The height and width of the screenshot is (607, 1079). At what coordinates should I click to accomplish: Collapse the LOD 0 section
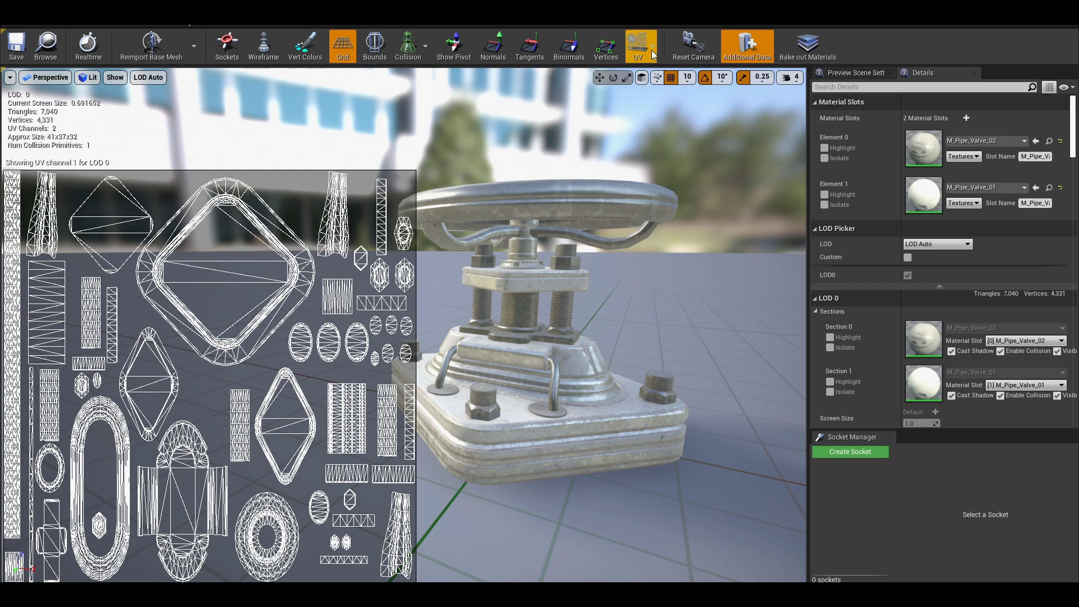[815, 298]
